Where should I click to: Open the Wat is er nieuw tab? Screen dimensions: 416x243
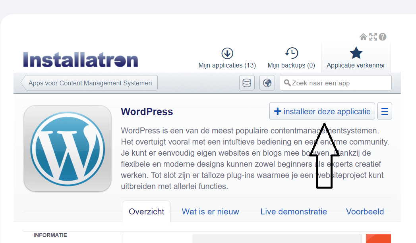pyautogui.click(x=211, y=212)
